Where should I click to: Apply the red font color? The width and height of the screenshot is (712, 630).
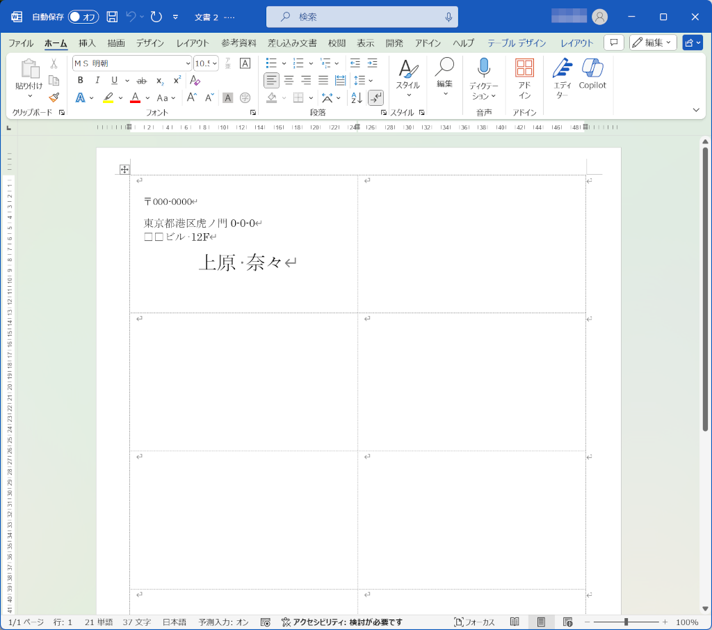[x=135, y=97]
